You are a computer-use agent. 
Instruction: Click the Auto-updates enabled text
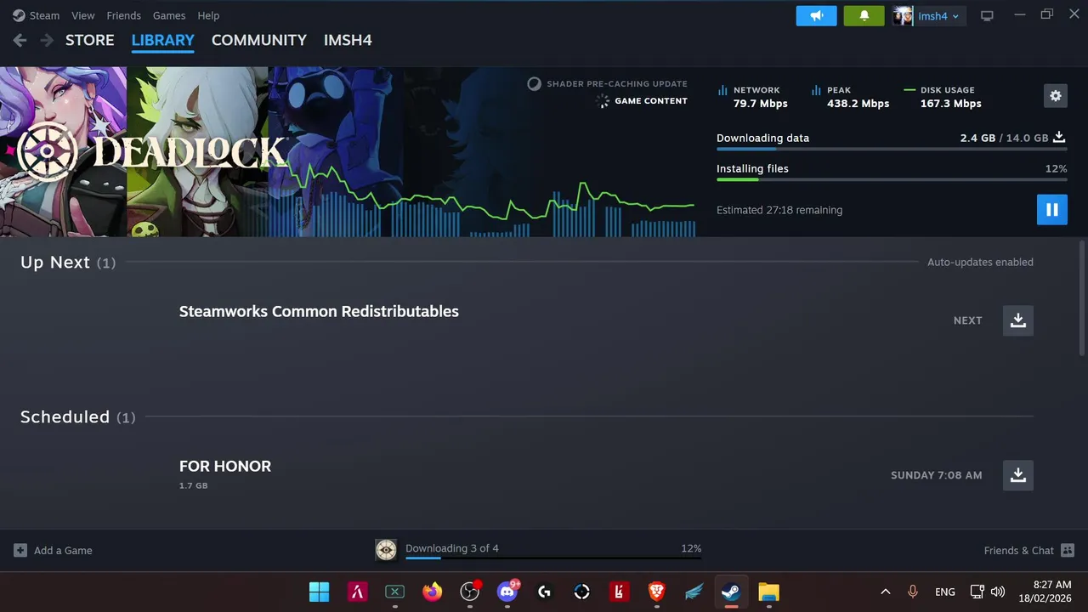click(x=980, y=262)
